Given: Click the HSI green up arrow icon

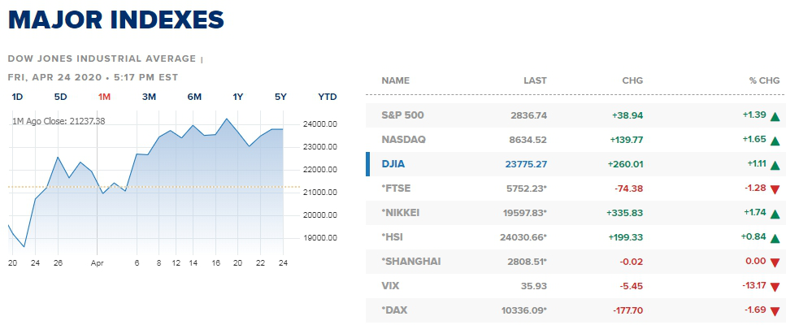Looking at the screenshot, I should 775,237.
